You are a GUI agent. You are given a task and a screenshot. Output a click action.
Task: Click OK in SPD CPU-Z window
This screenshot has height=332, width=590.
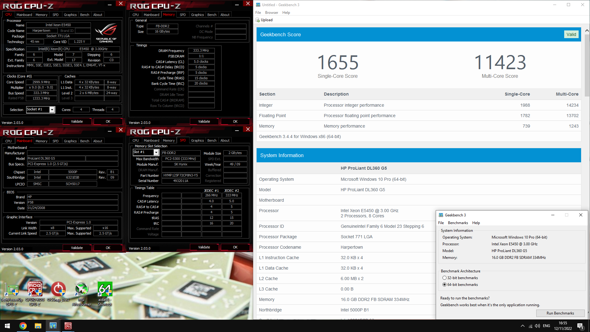coord(235,247)
